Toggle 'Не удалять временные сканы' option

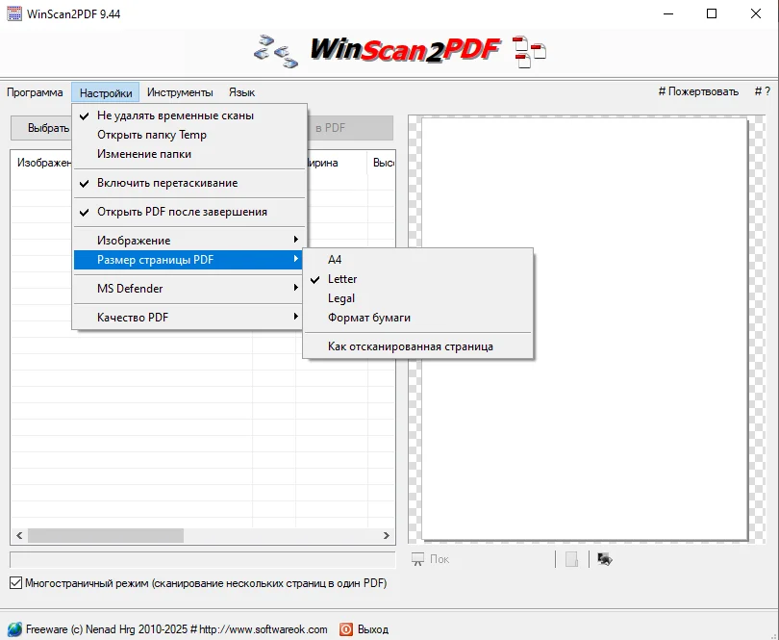pyautogui.click(x=175, y=115)
